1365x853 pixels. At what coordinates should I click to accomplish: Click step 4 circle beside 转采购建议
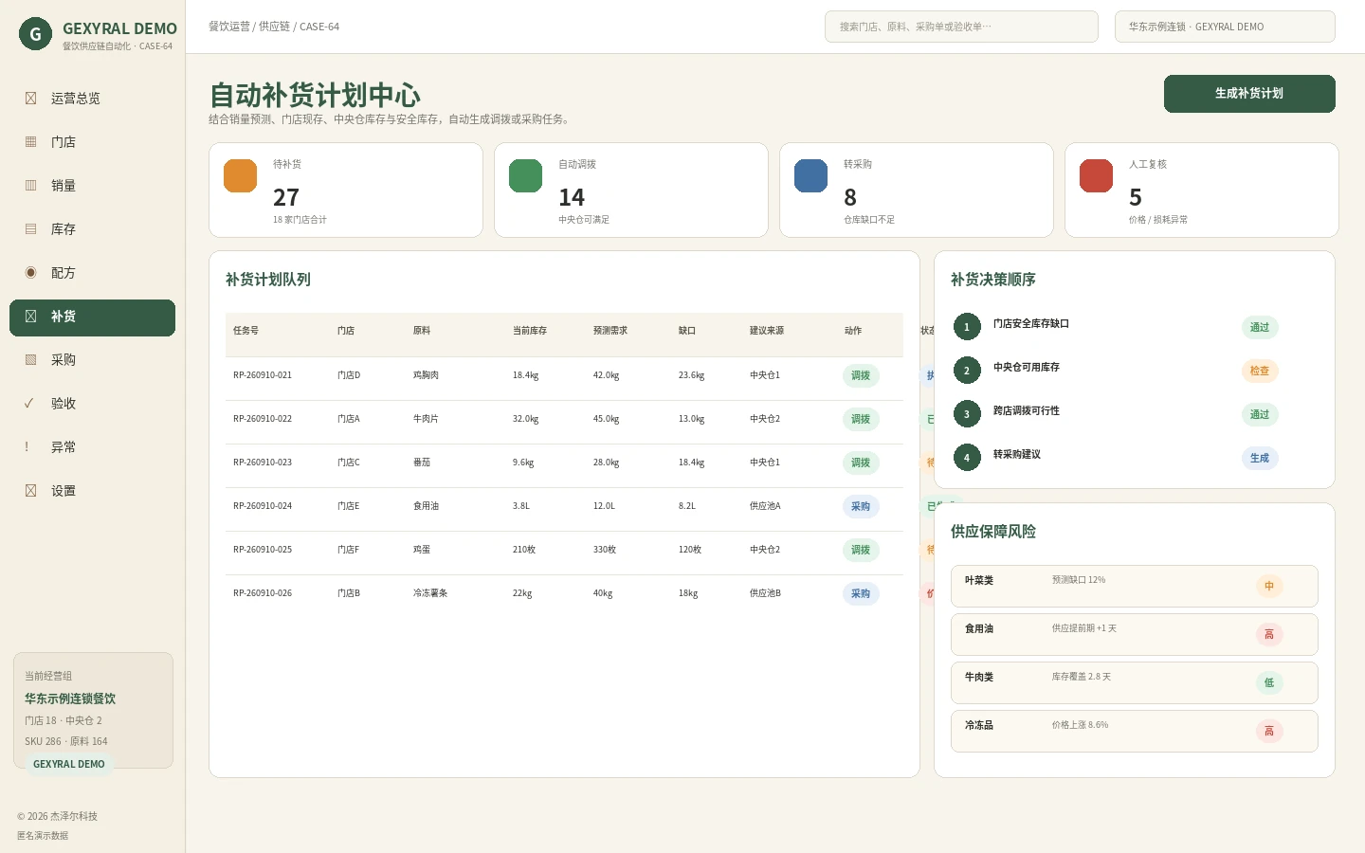pos(967,458)
